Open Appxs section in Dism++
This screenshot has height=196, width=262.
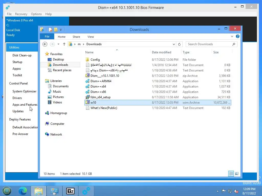[17, 69]
